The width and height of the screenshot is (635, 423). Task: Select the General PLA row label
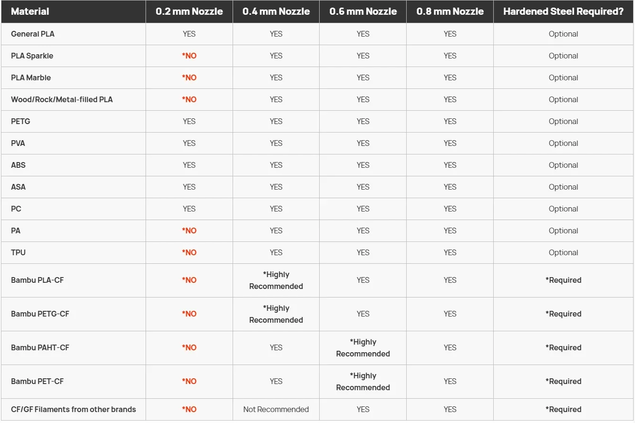pyautogui.click(x=33, y=34)
